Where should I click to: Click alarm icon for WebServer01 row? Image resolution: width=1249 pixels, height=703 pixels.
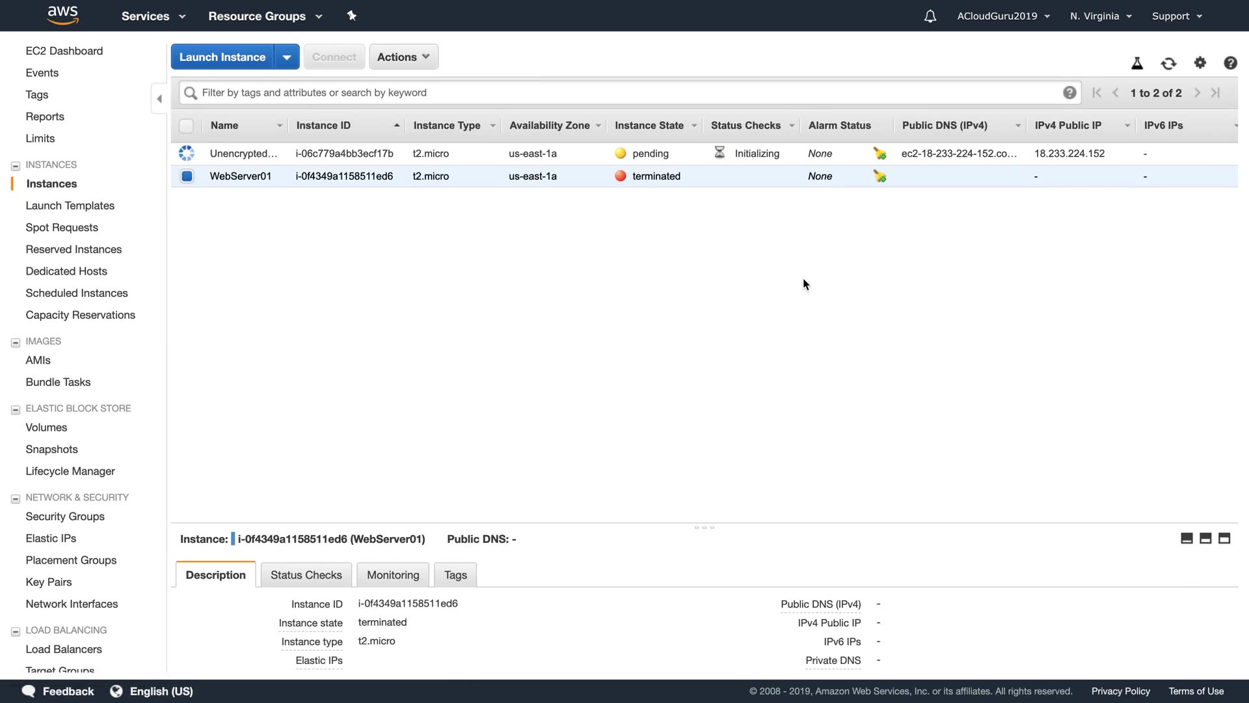(880, 176)
